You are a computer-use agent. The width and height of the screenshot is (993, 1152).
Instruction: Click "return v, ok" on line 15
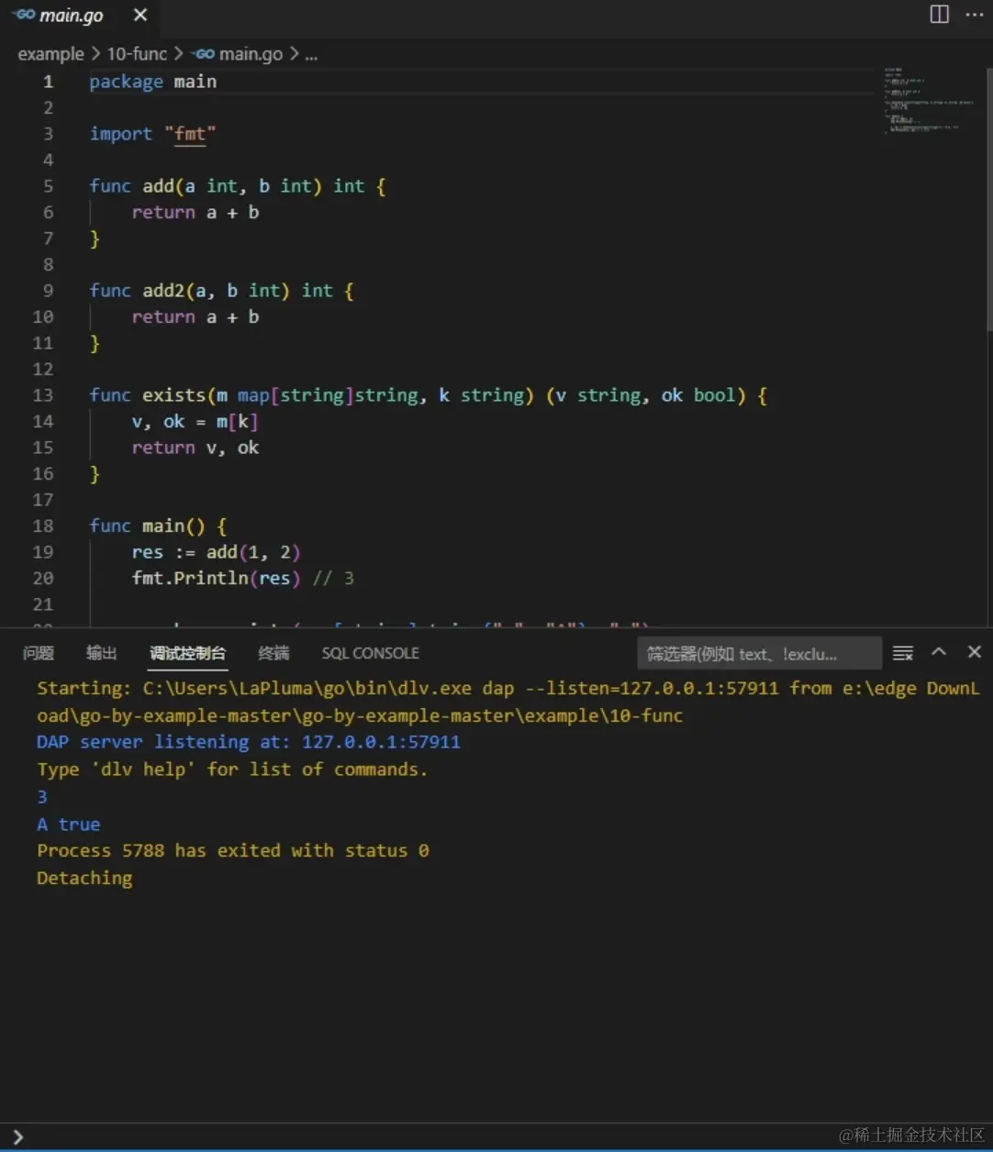coord(195,448)
